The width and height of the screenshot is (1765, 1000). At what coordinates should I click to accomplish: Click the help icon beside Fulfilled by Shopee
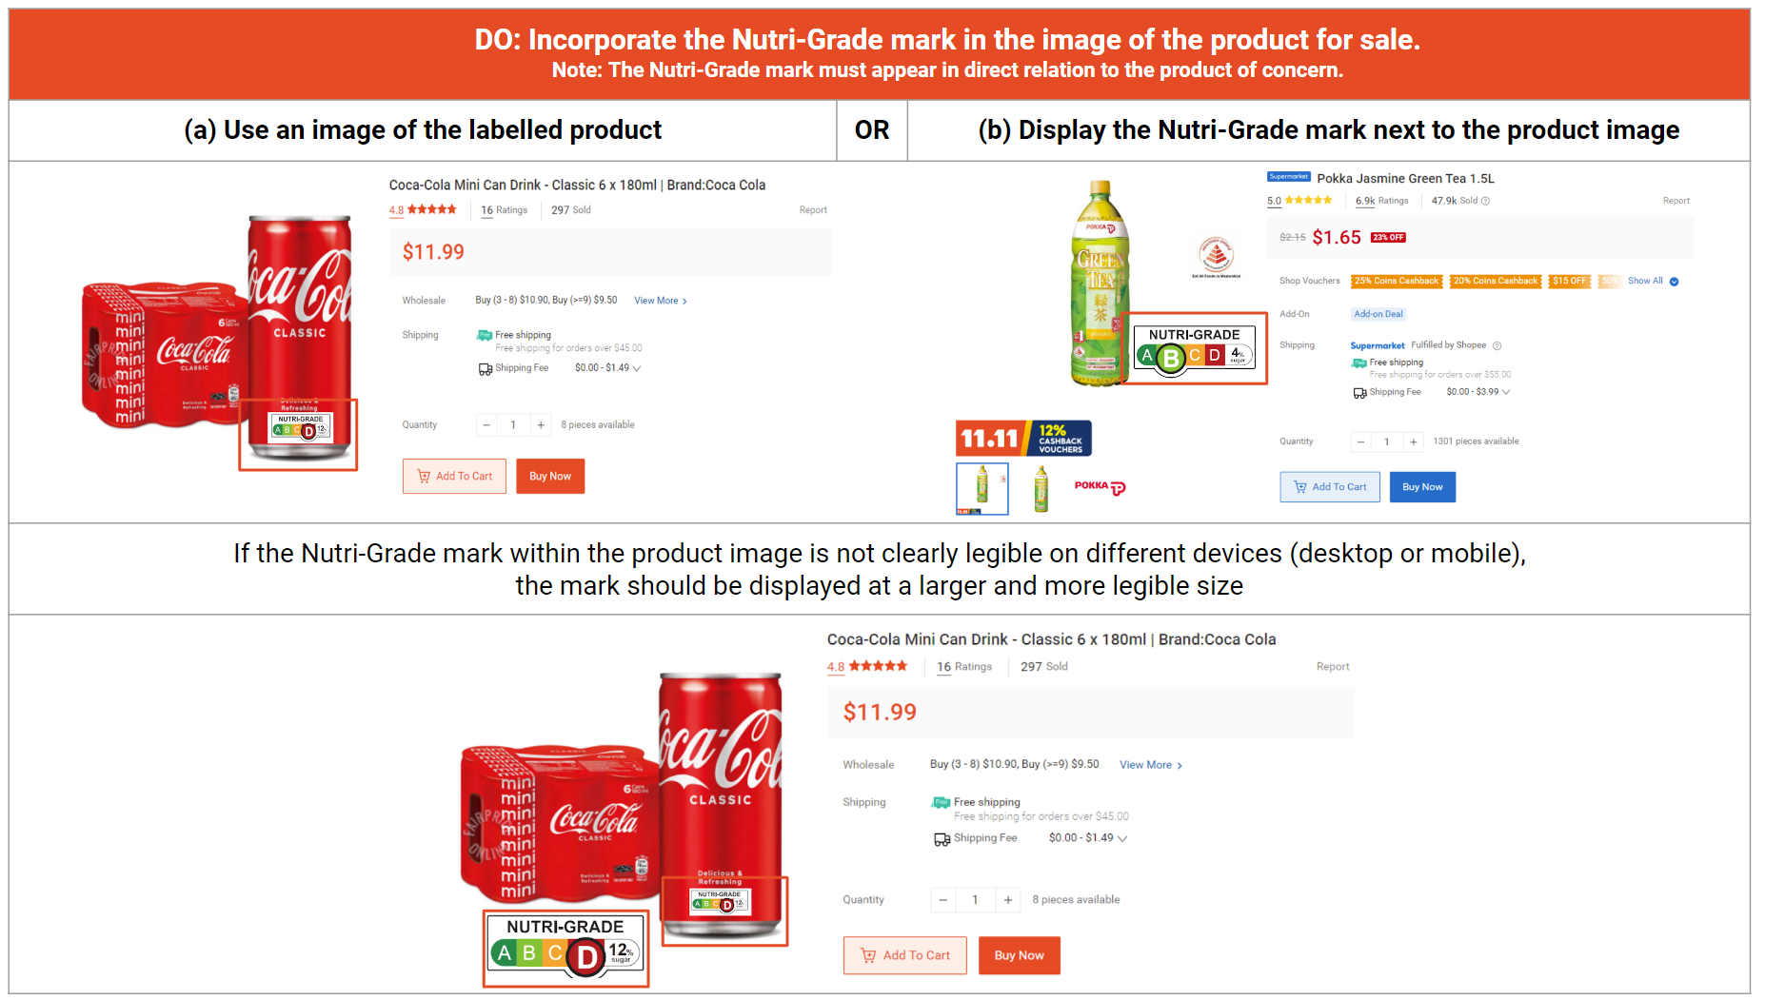click(1497, 345)
